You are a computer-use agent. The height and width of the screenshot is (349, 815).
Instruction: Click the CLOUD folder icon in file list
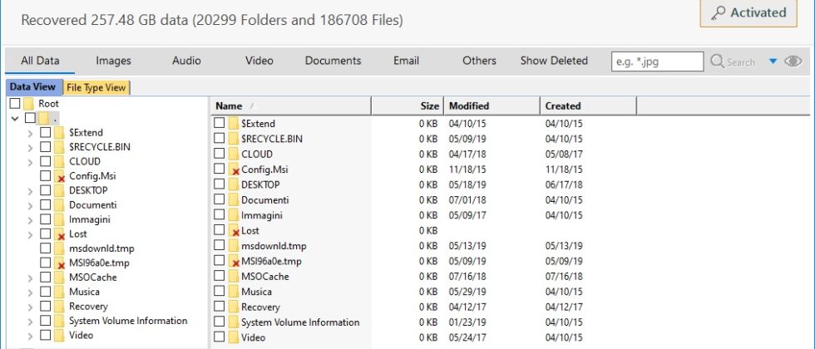click(234, 154)
